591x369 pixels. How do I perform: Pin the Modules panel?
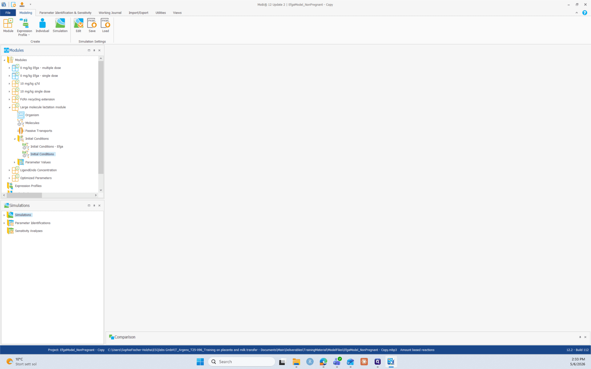(94, 50)
